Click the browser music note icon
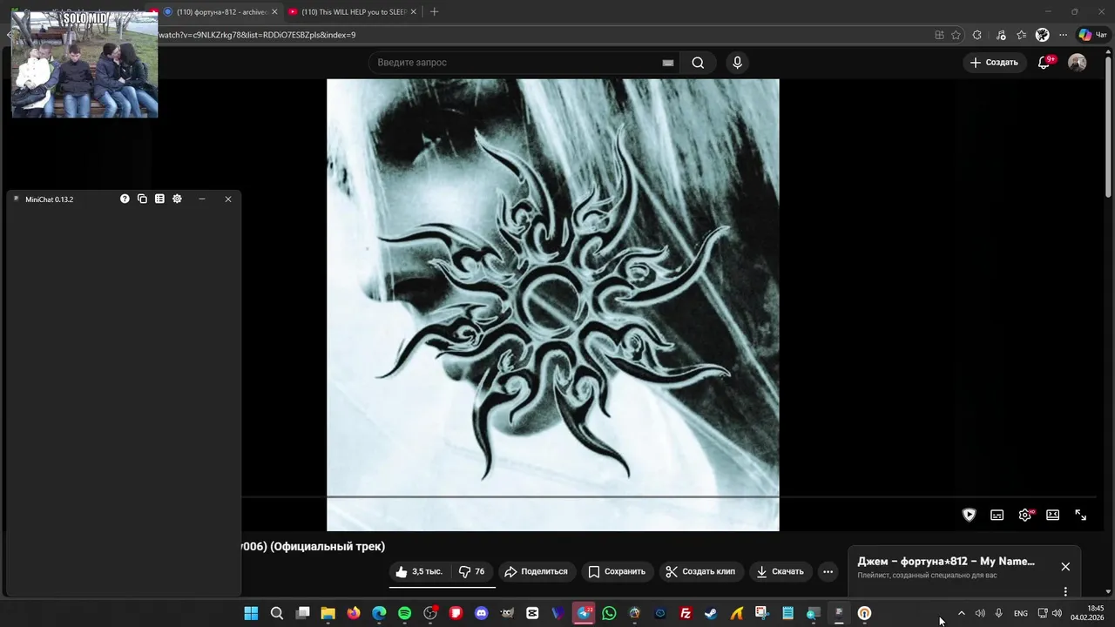Viewport: 1115px width, 627px height. click(x=1000, y=35)
